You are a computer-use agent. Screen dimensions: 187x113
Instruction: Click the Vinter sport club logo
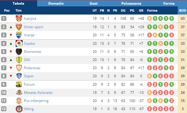(19, 27)
